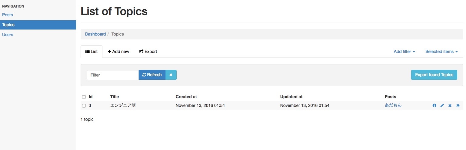The height and width of the screenshot is (150, 466).
Task: Go to Dashboard via breadcrumb link
Action: [x=95, y=34]
